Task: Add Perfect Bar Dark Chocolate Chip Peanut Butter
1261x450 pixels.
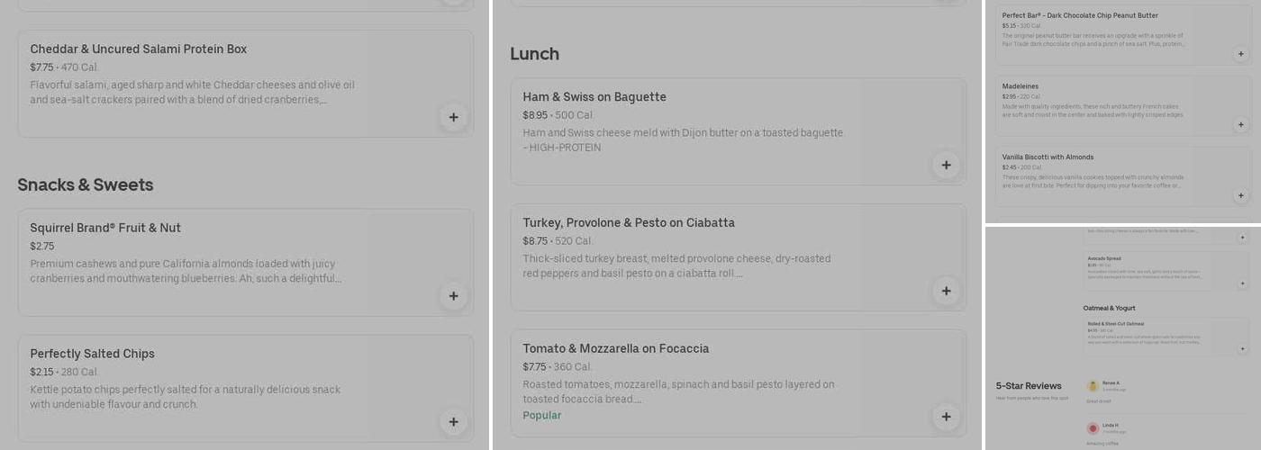Action: pos(1240,54)
